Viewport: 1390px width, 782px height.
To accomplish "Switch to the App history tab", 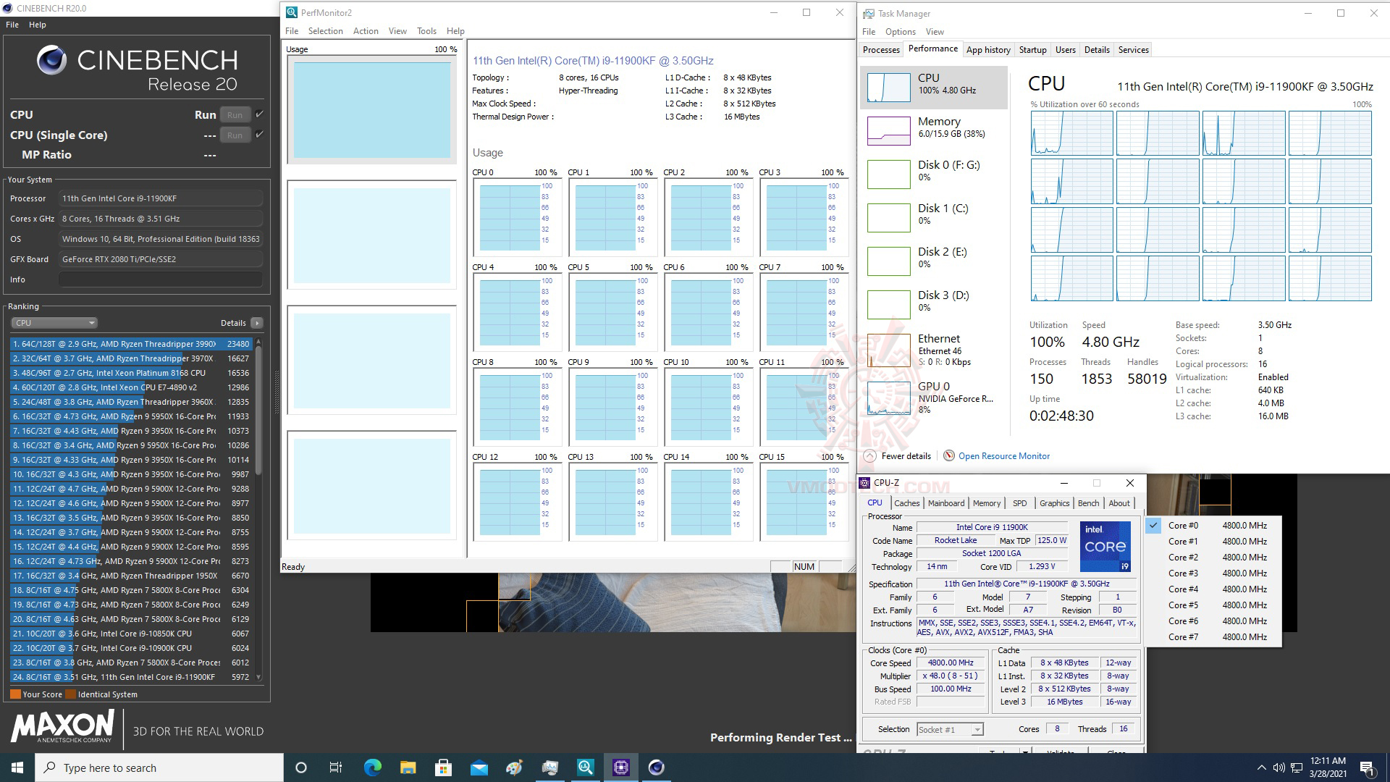I will pyautogui.click(x=987, y=50).
